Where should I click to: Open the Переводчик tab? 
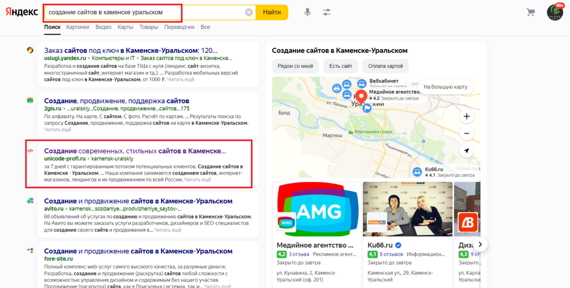click(x=179, y=27)
